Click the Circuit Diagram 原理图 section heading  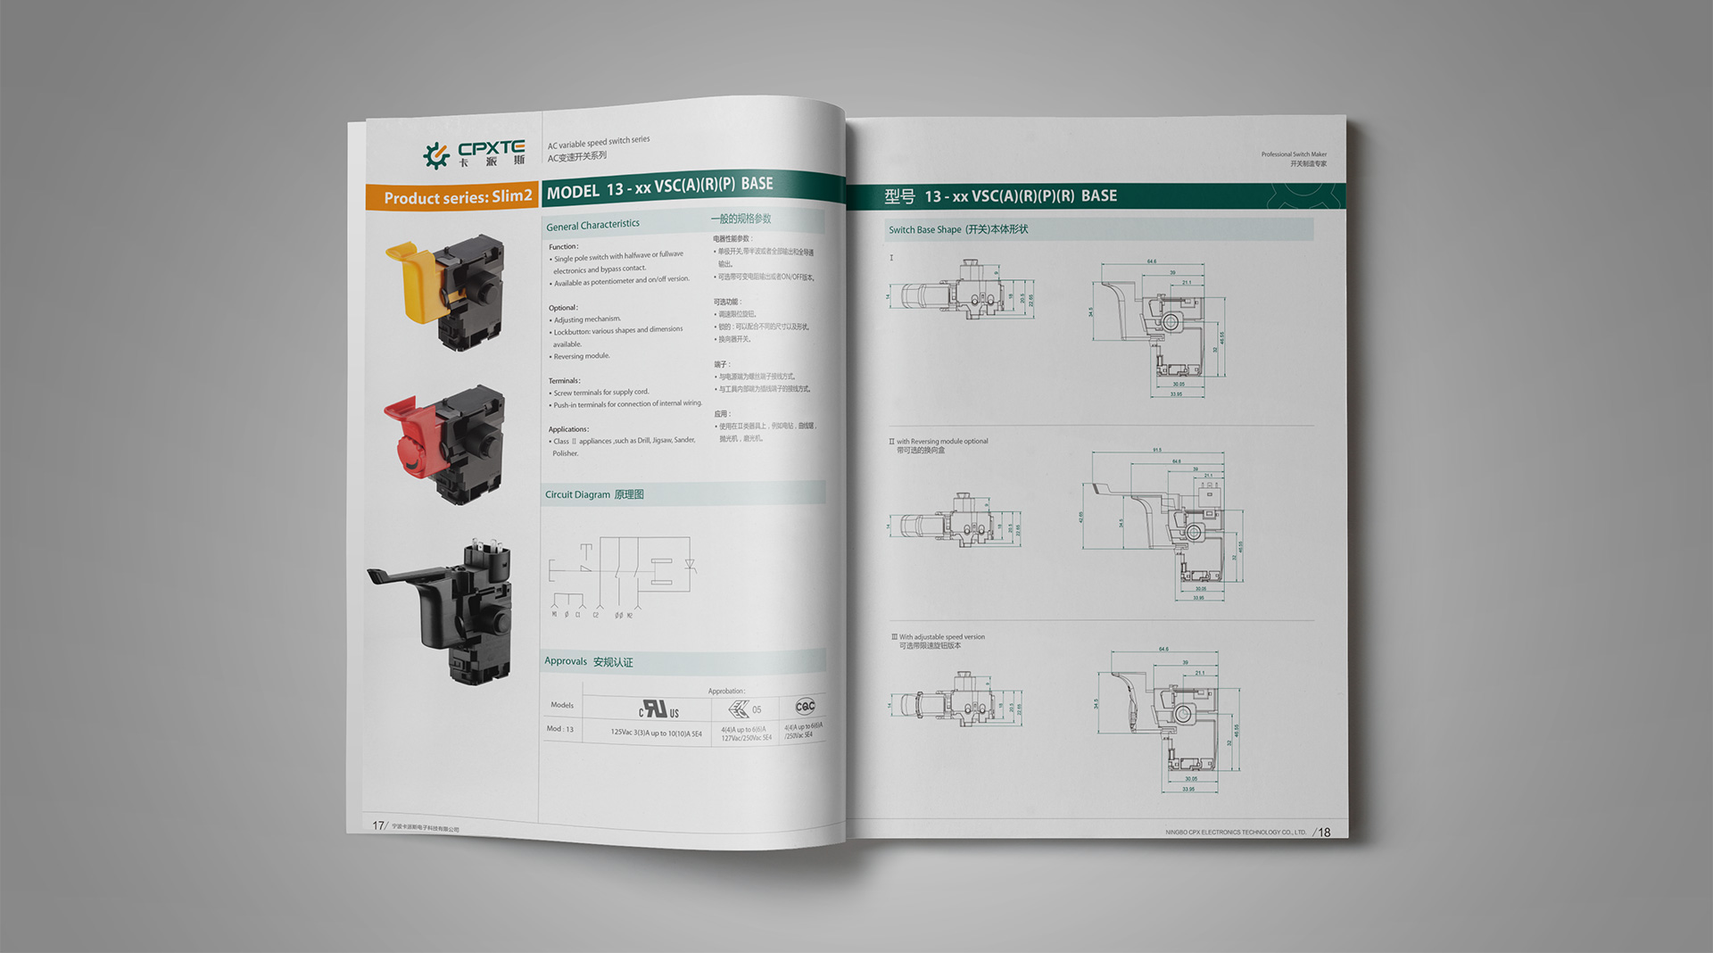click(x=594, y=494)
